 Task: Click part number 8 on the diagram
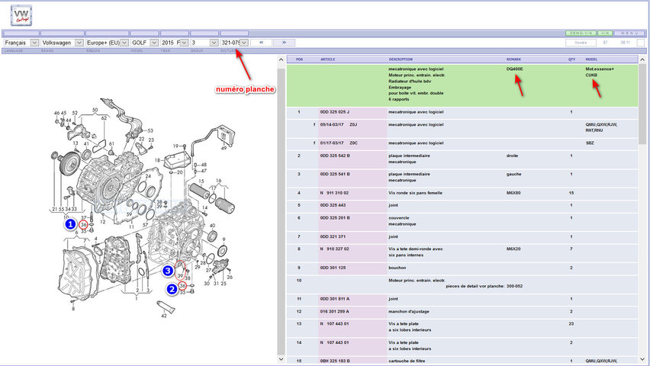[x=73, y=309]
